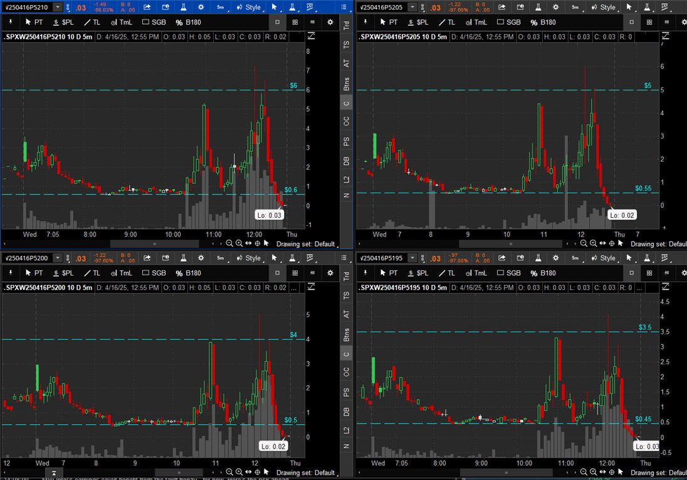Select SGB rectangle tool in P5195 chart

point(509,273)
